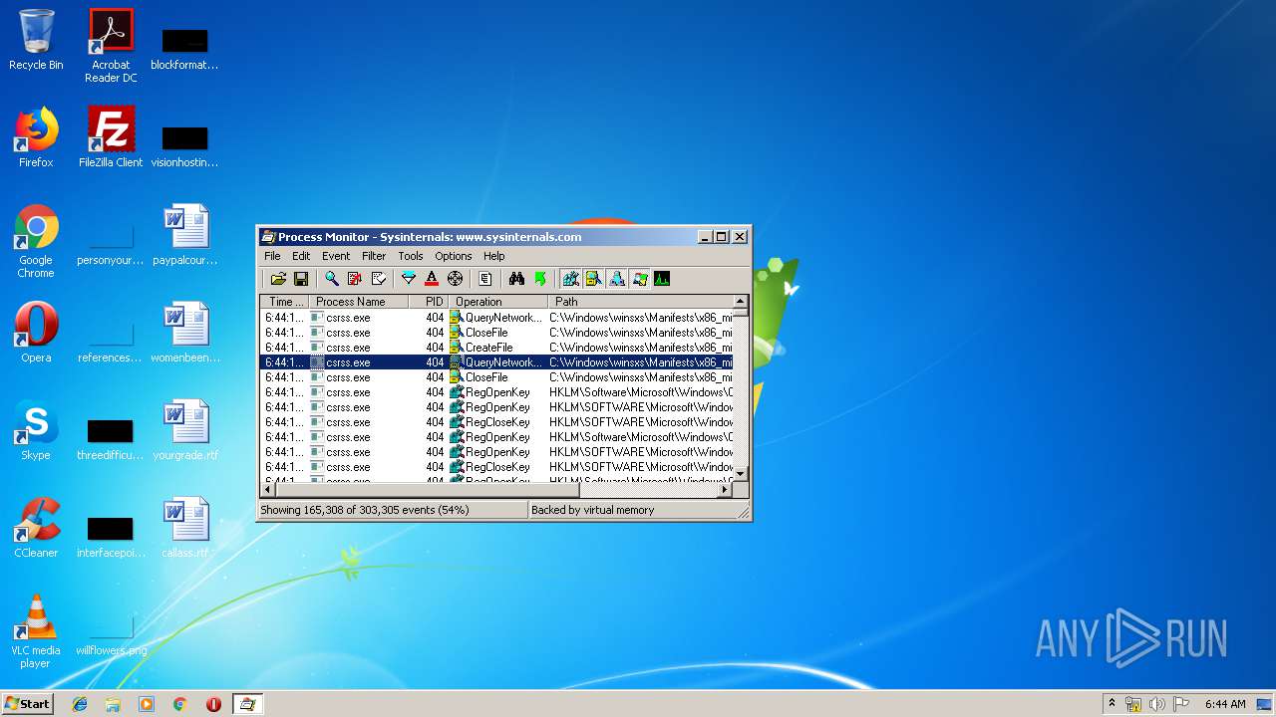The height and width of the screenshot is (717, 1276).
Task: Select the FileZilla Client desktop shortcut
Action: pos(111,137)
